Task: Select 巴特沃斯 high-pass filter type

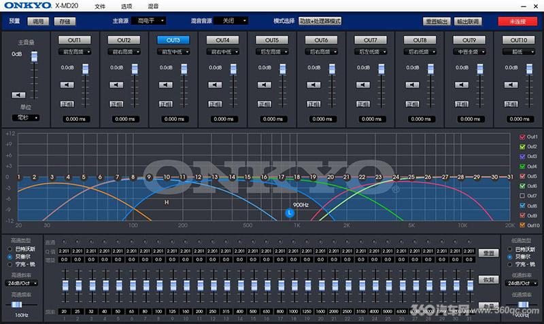Action: click(10, 249)
